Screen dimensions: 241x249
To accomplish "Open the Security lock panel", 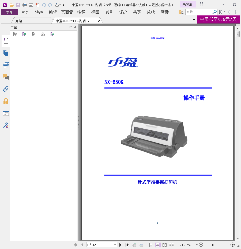I will point(6,101).
